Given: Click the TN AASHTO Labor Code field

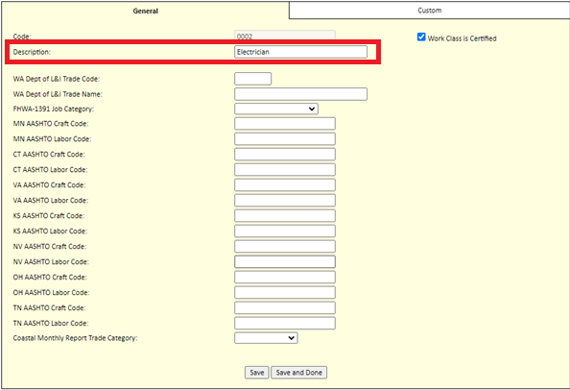Looking at the screenshot, I should coord(285,323).
